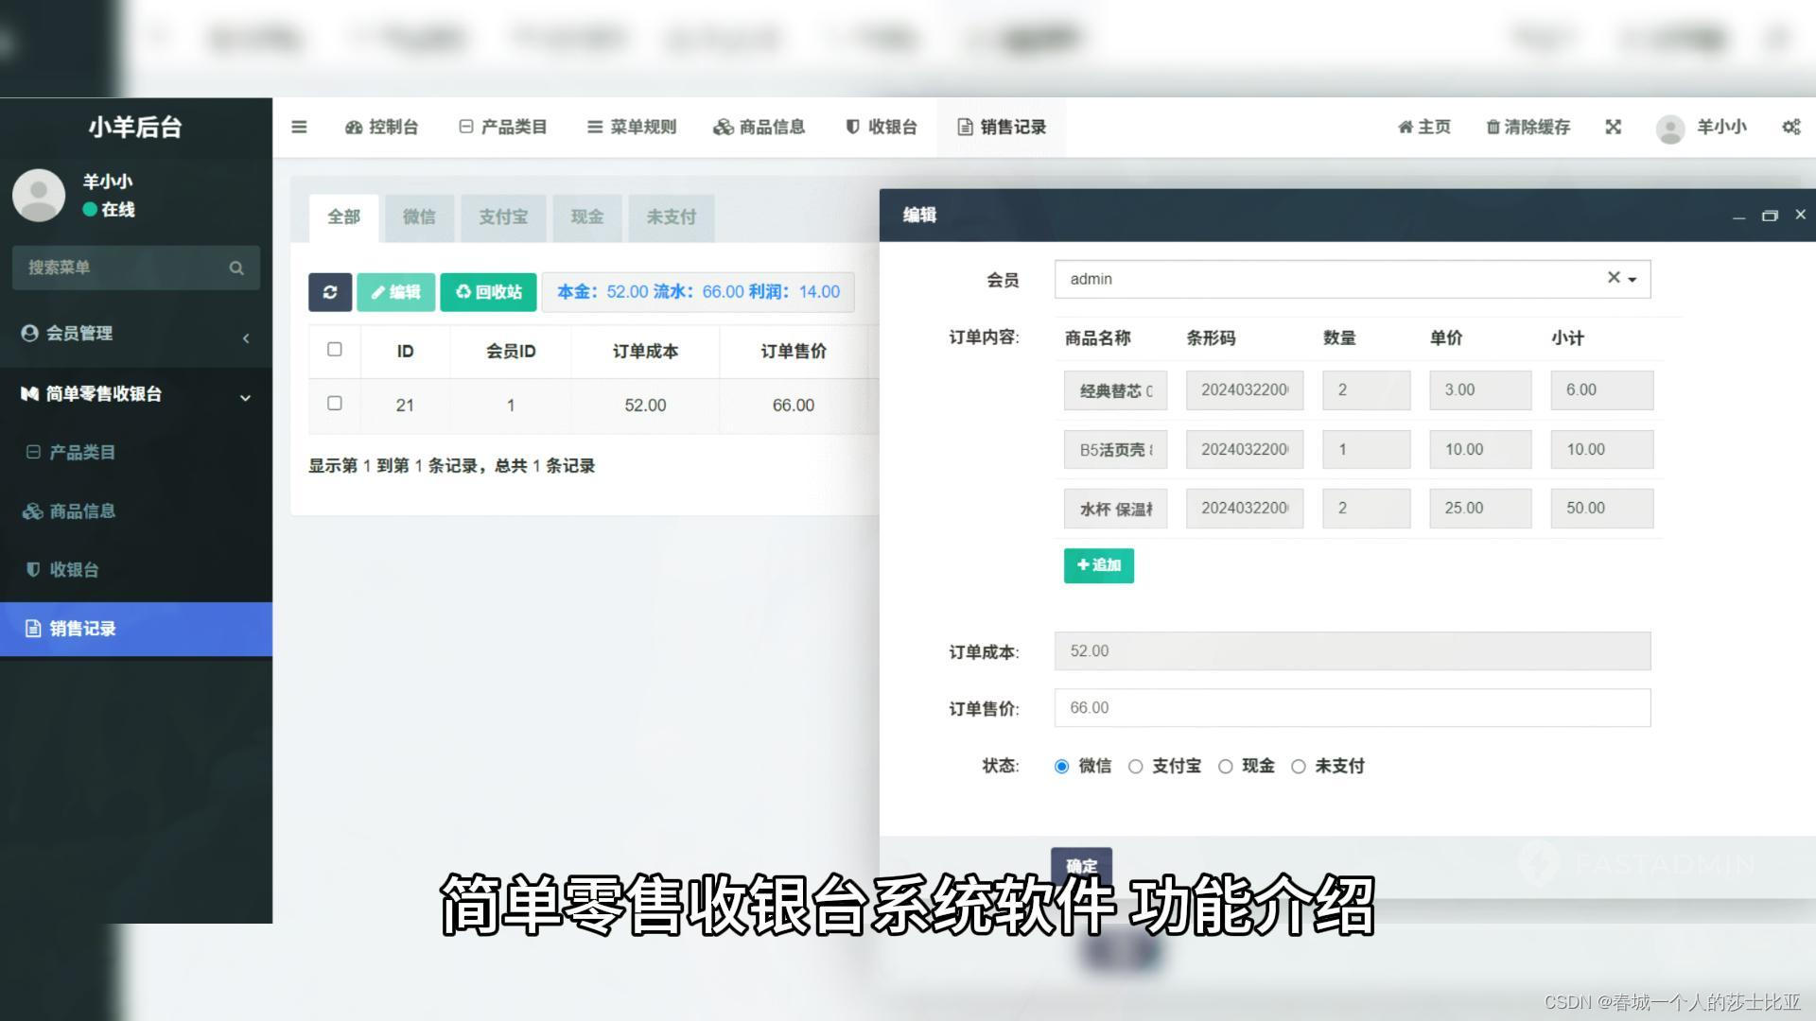Open 商品信息 in the sidebar

click(82, 511)
